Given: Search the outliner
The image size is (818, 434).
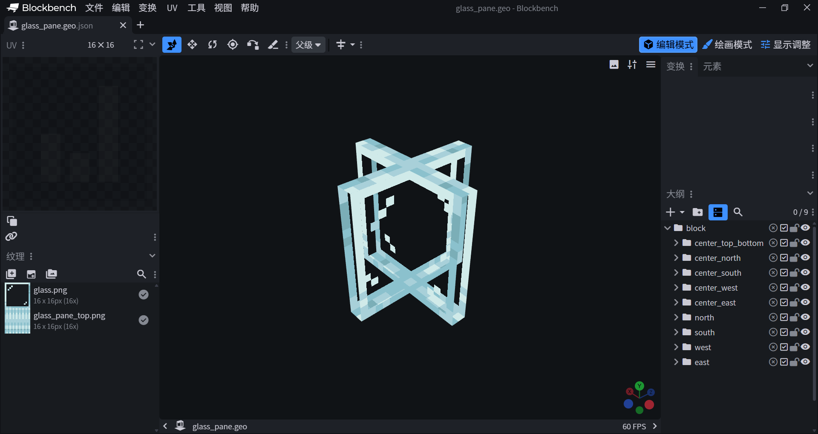Looking at the screenshot, I should tap(738, 212).
